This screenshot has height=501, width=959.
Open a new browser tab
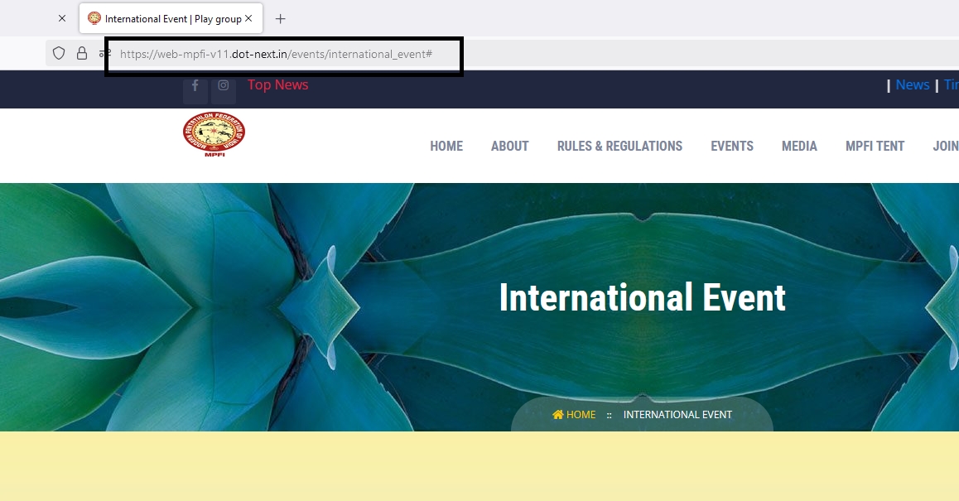coord(281,18)
